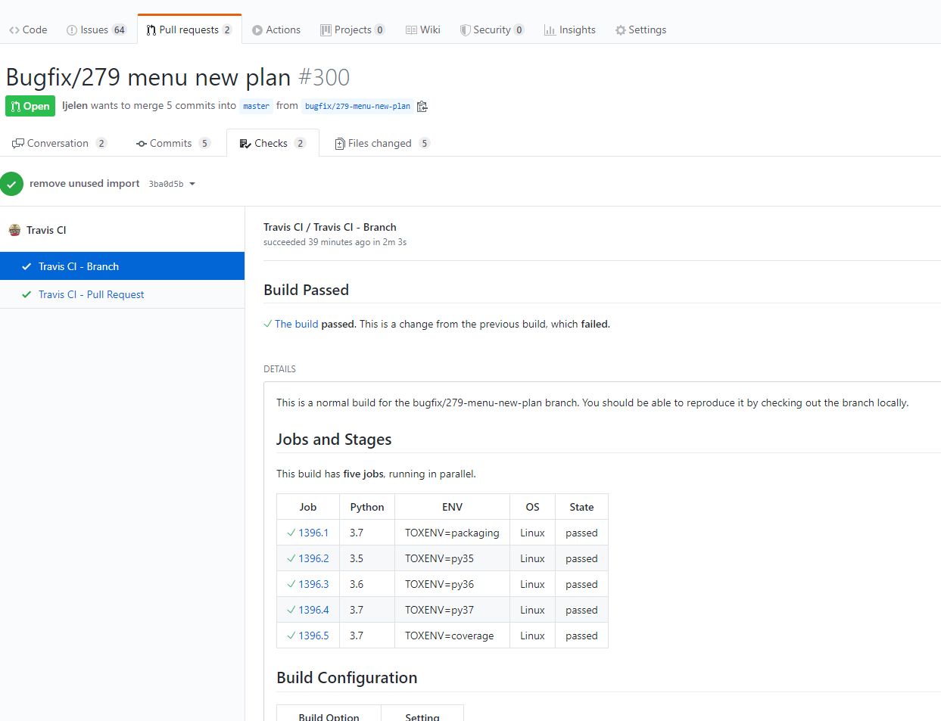Click the Code angle-brackets icon
Viewport: 941px width, 721px height.
(11, 30)
